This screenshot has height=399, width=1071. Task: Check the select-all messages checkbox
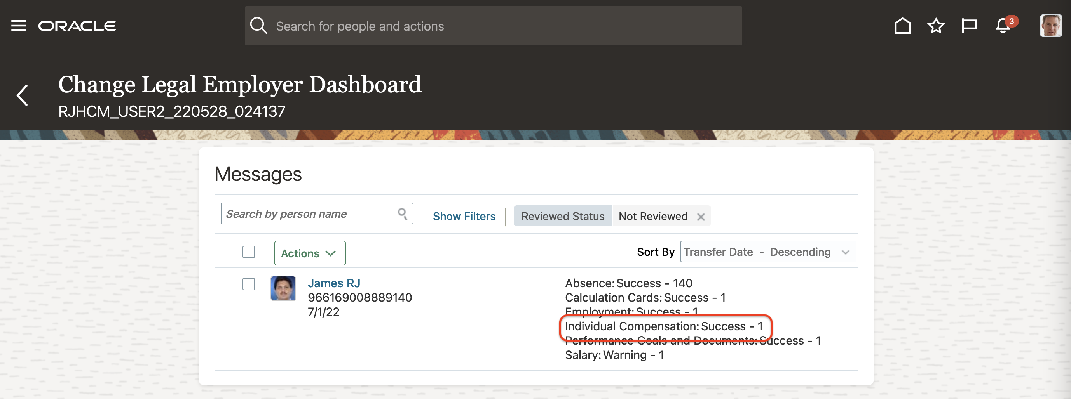pyautogui.click(x=249, y=252)
